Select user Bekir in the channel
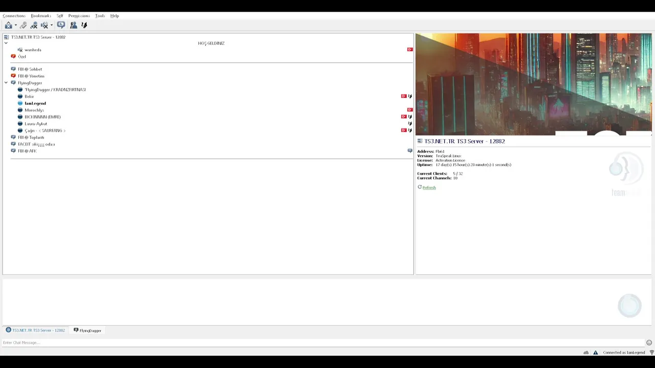Viewport: 655px width, 368px height. coord(29,97)
